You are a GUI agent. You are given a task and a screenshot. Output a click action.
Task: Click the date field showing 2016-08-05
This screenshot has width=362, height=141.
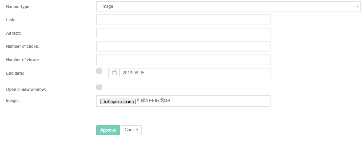[x=189, y=73]
